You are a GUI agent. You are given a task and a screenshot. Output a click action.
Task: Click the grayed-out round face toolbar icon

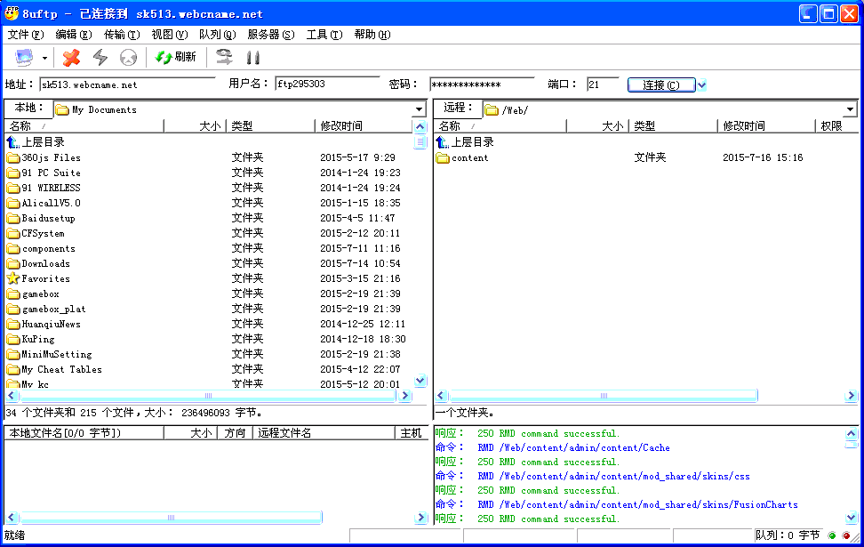(x=128, y=58)
